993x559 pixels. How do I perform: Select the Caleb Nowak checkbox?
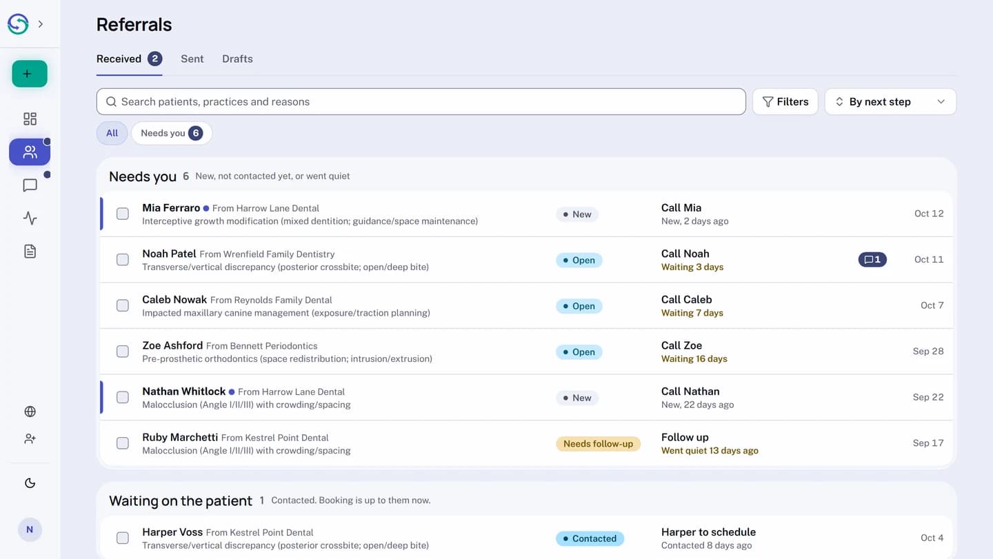pyautogui.click(x=123, y=305)
